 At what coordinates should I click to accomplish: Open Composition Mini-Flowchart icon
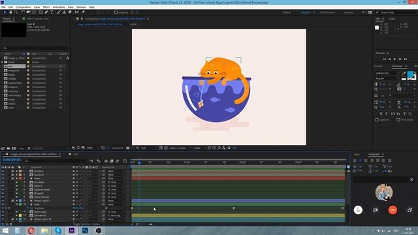[x=91, y=161]
